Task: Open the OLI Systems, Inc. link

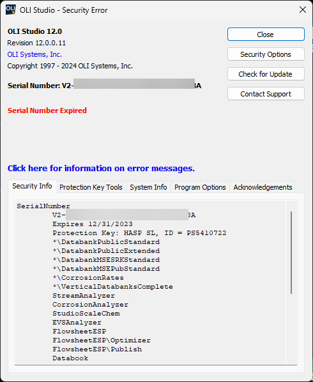Action: point(34,54)
